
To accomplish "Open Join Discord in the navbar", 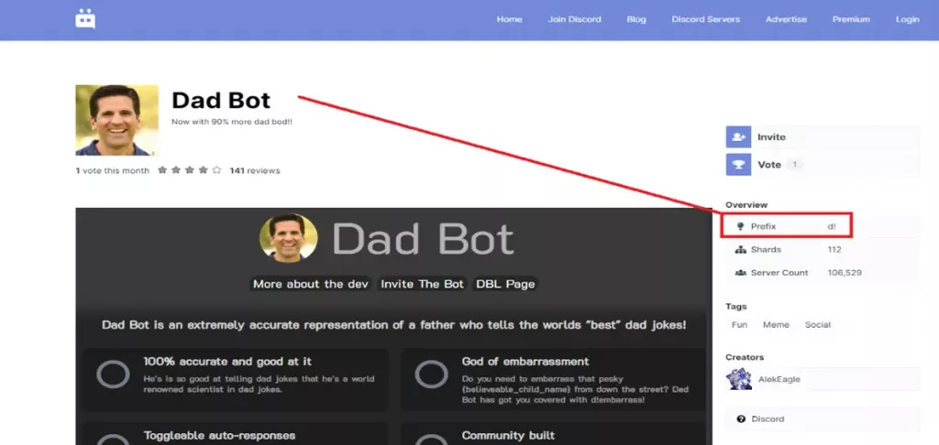I will (x=574, y=19).
